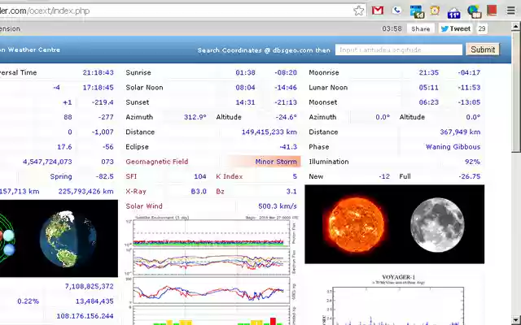This screenshot has width=521, height=325.
Task: Click the sun altitude value -24.6°
Action: (x=286, y=117)
